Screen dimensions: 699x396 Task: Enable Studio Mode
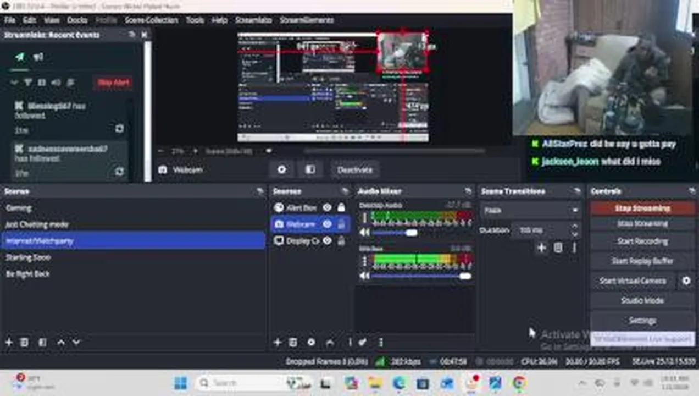(642, 300)
